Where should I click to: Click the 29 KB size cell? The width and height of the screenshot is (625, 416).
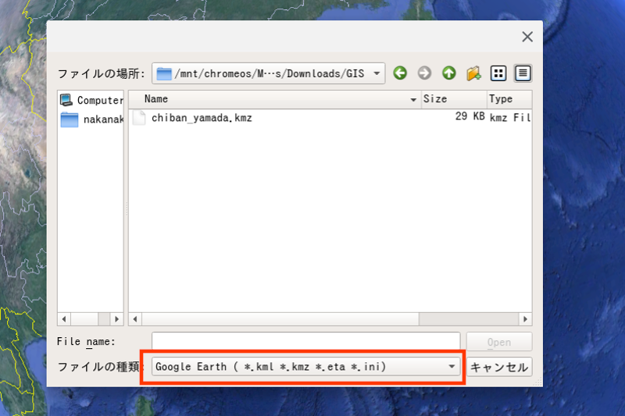[470, 116]
